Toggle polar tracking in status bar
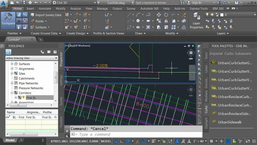257x145 pixels. point(128,141)
